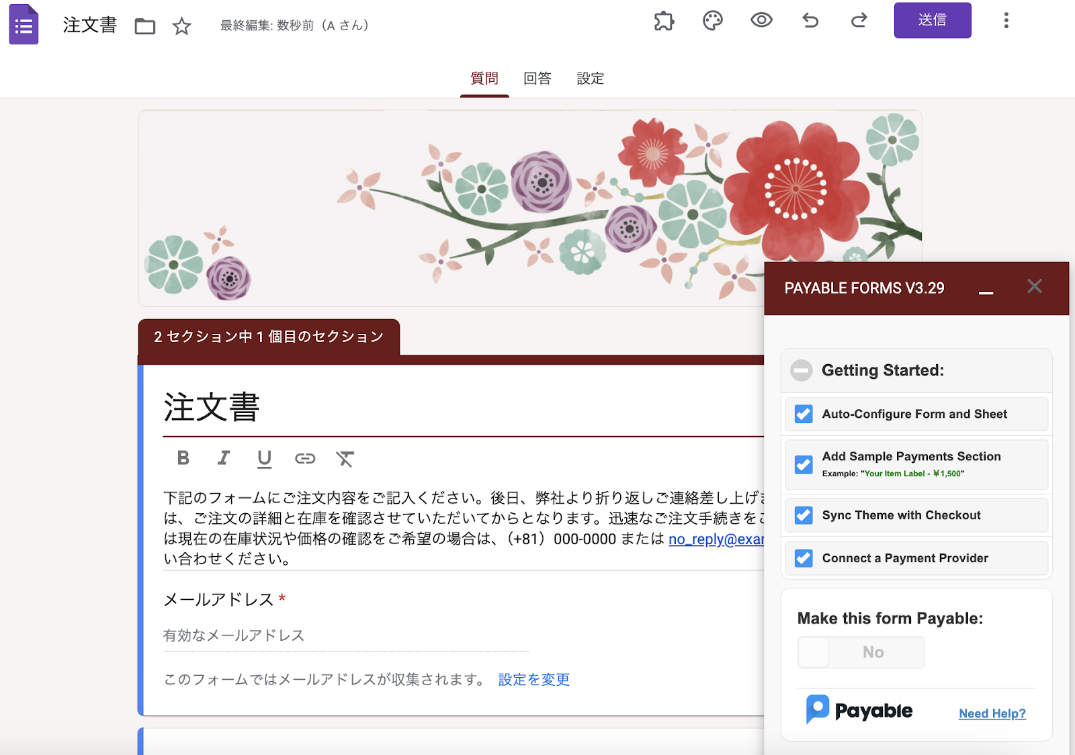
Task: Uncheck Add Sample Payments Section
Action: (804, 465)
